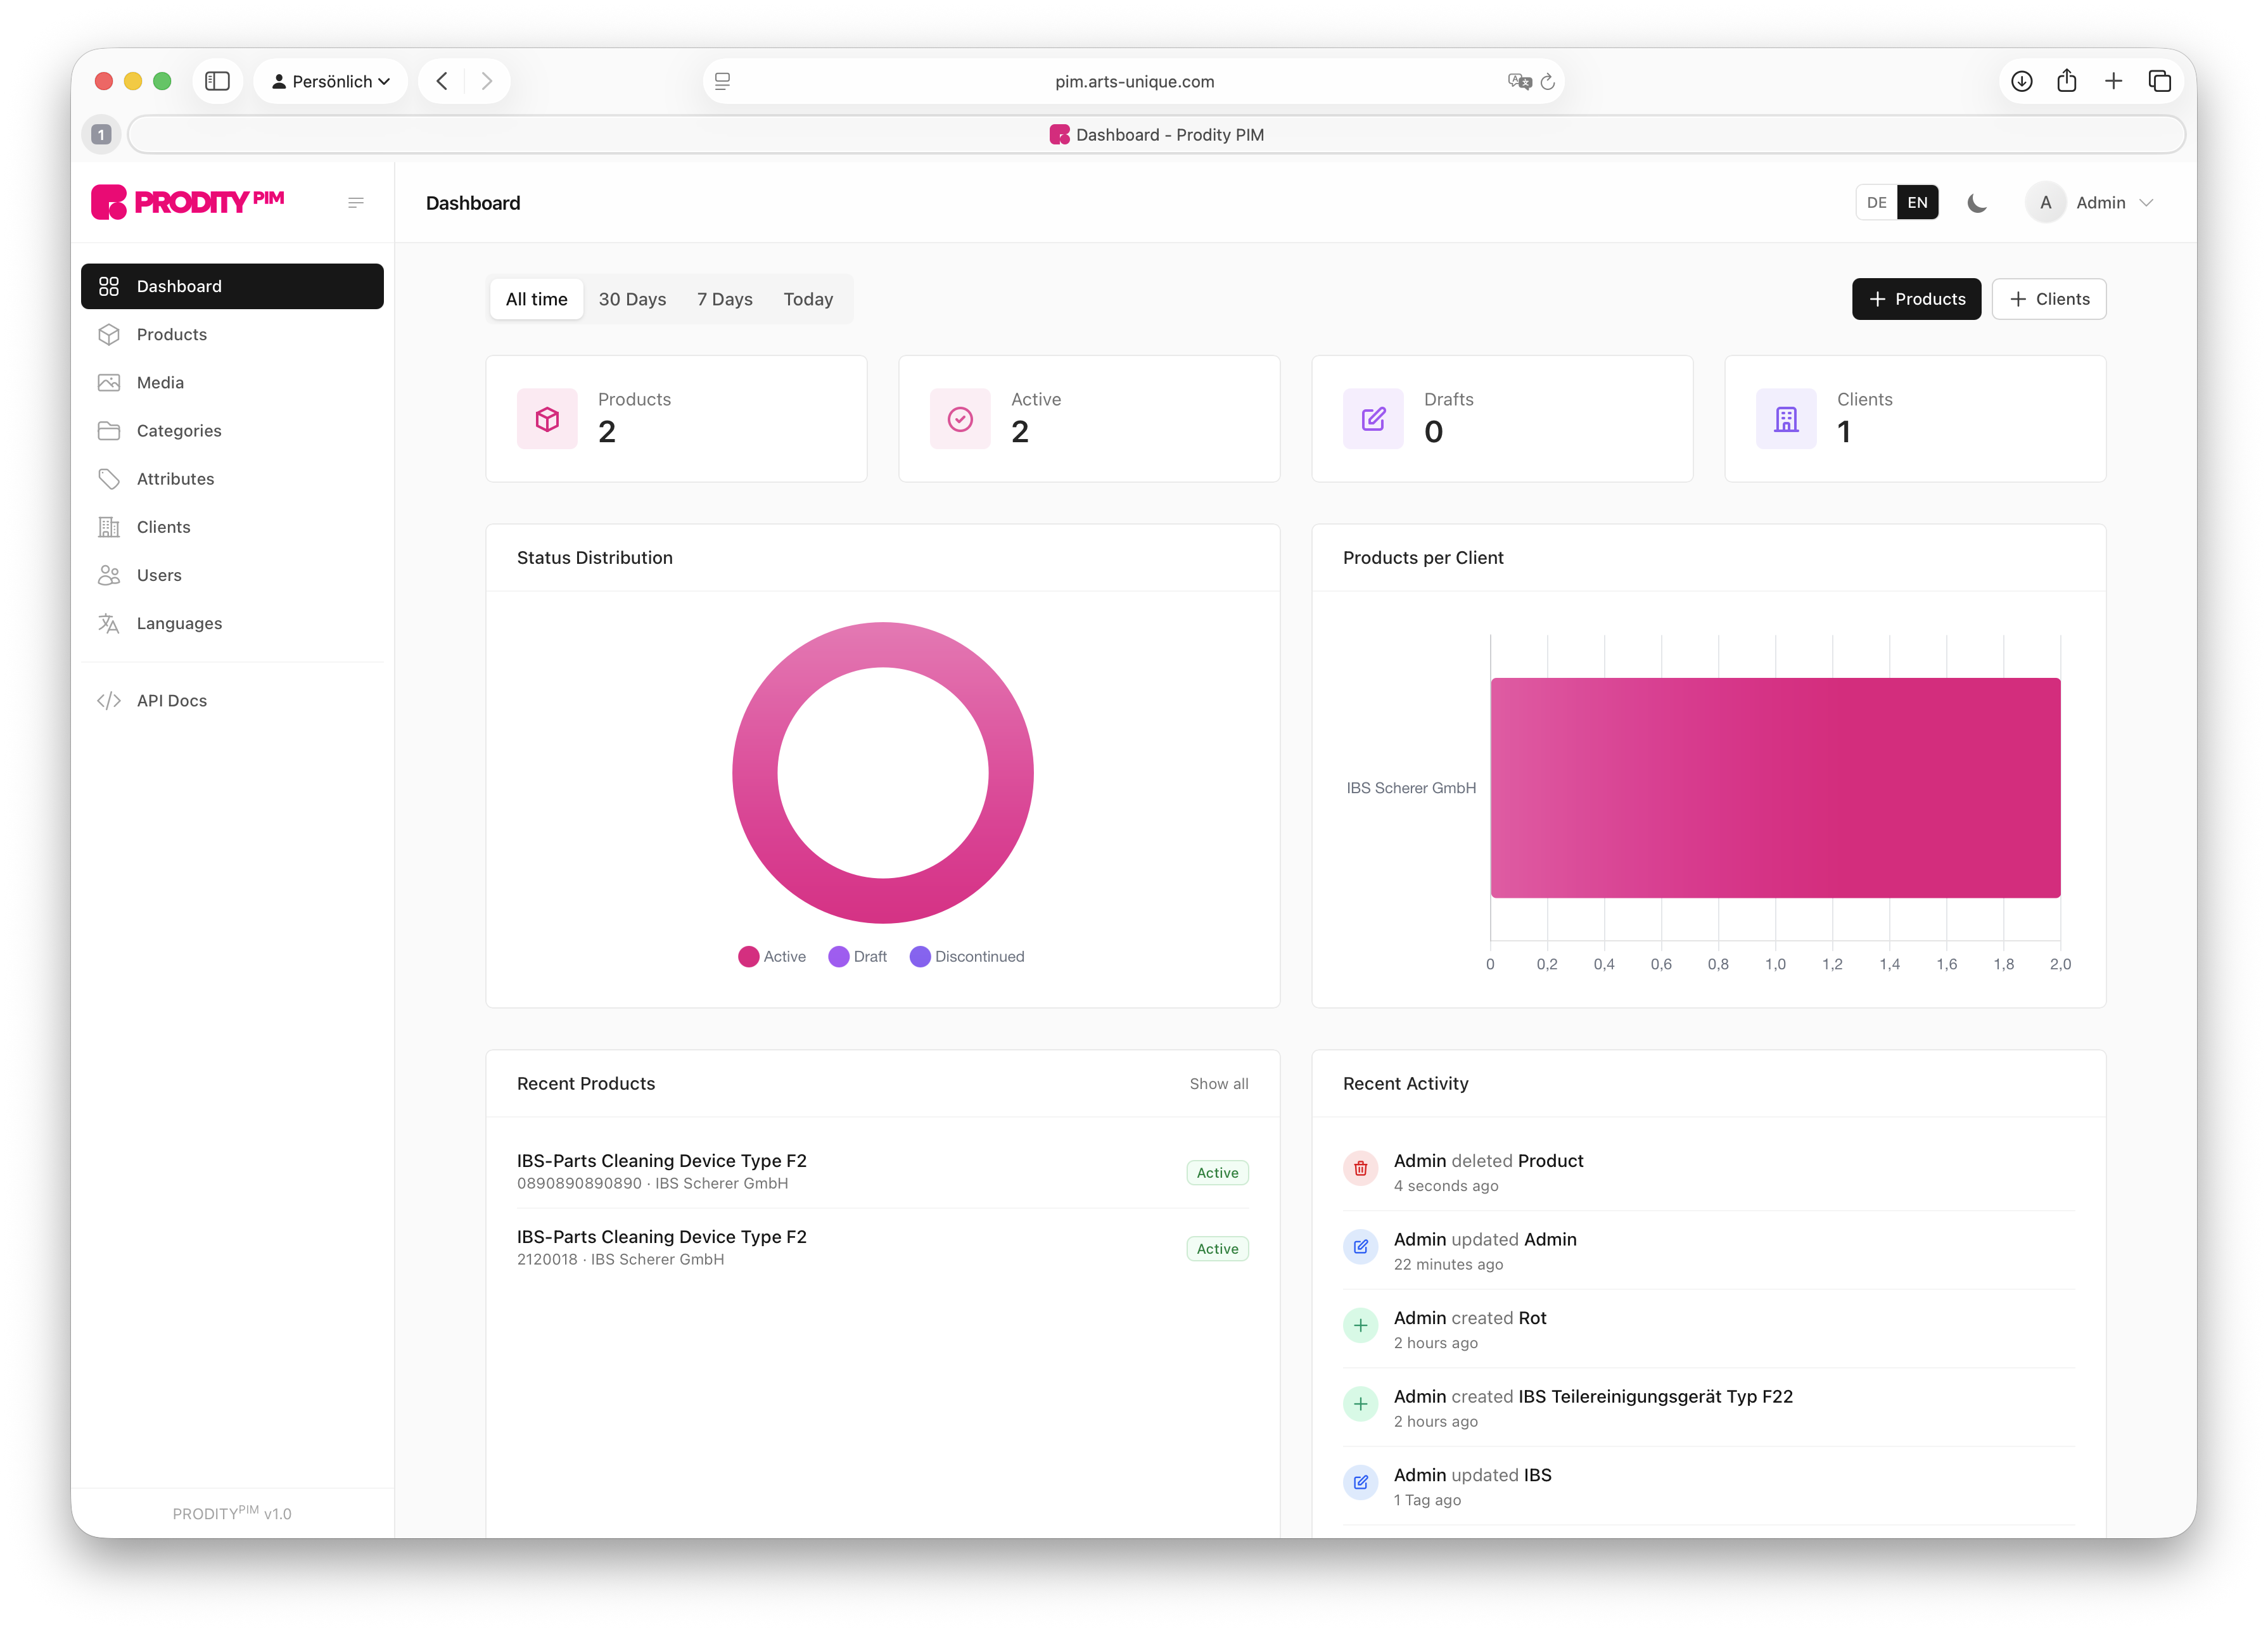
Task: Reload the page in address bar
Action: coord(1548,82)
